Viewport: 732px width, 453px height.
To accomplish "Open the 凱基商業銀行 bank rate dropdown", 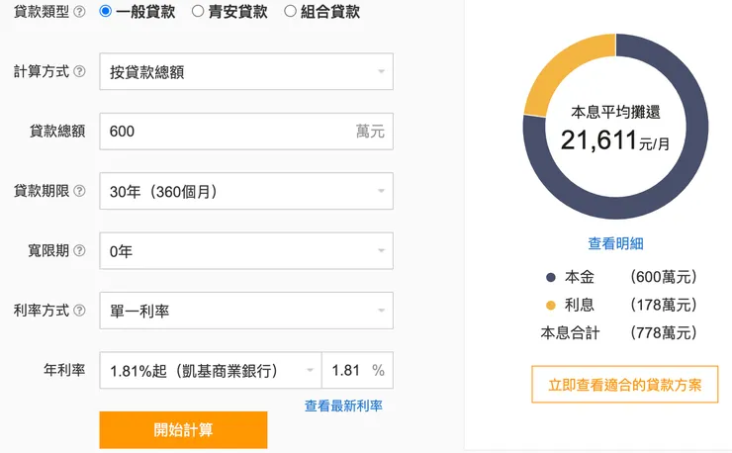I will 211,370.
